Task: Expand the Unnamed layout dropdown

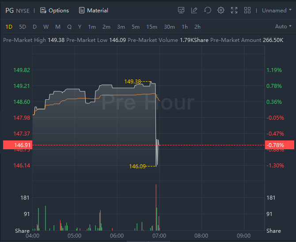Action: click(277, 11)
